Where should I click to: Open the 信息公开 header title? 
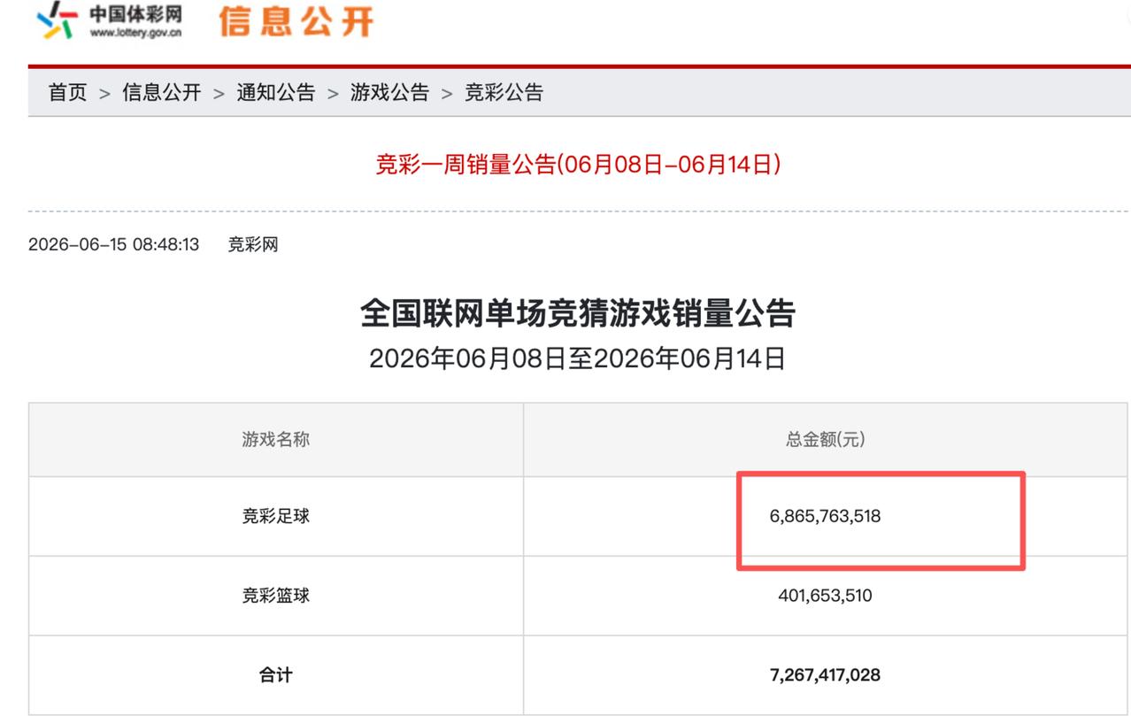296,21
